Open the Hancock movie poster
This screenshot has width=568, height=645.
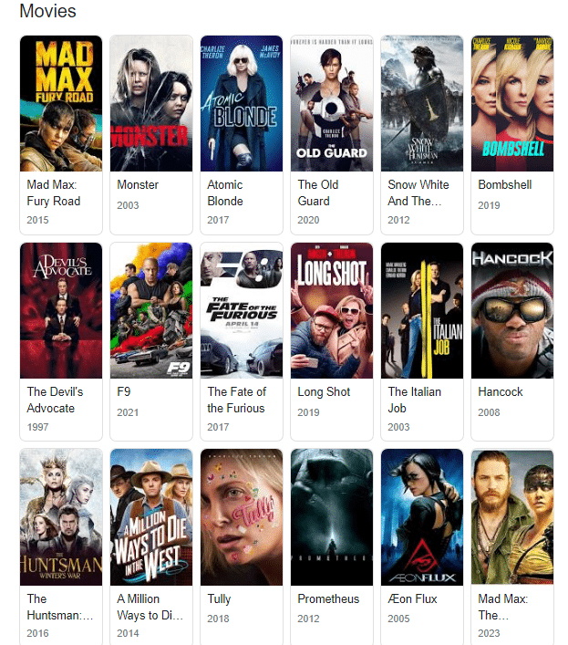click(512, 310)
